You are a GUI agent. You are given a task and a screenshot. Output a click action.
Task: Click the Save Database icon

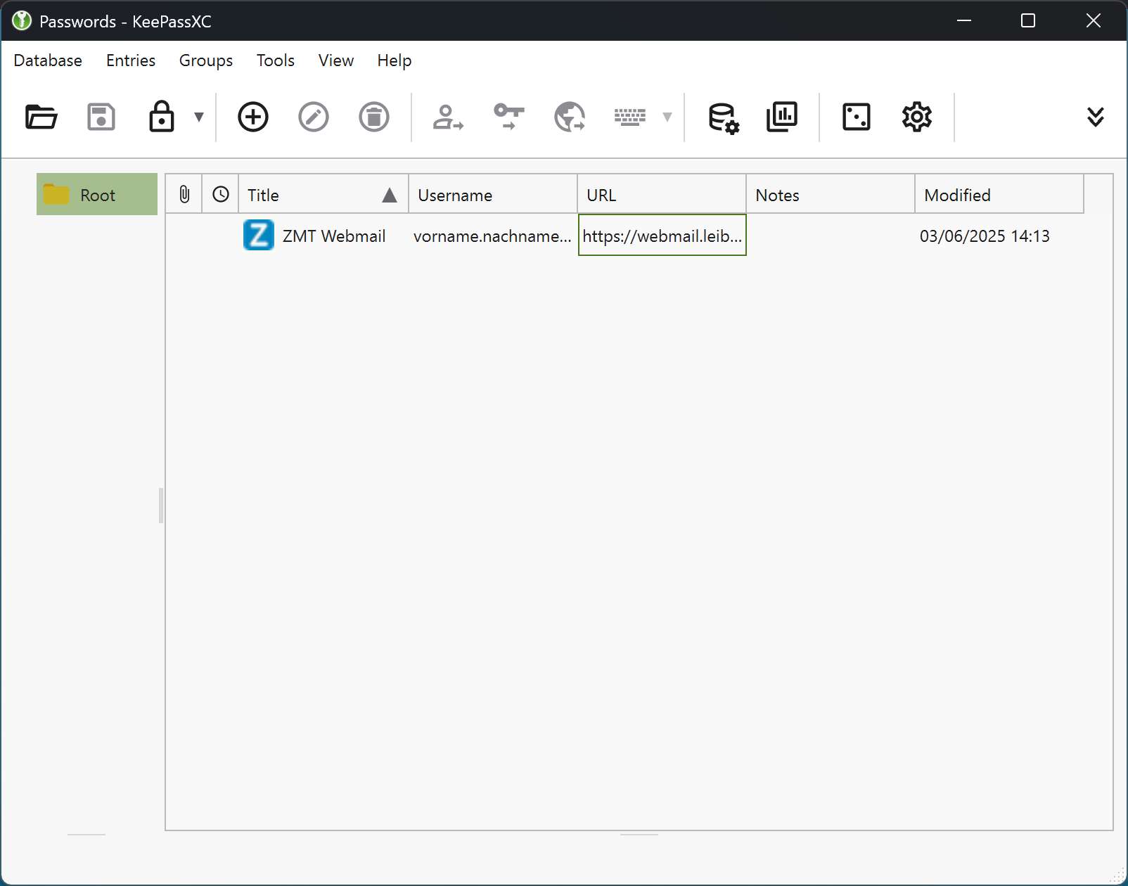pyautogui.click(x=101, y=117)
